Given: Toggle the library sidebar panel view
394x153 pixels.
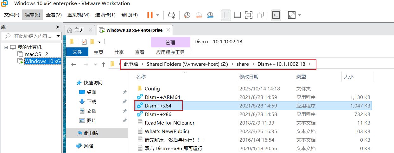Looking at the screenshot, I should click(226, 15).
